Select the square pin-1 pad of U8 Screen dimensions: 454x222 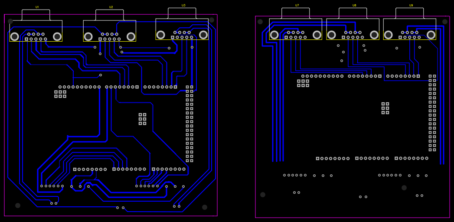(343, 37)
